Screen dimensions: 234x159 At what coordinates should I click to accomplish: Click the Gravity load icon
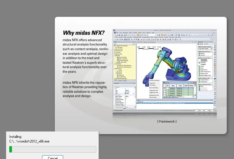tap(199, 66)
